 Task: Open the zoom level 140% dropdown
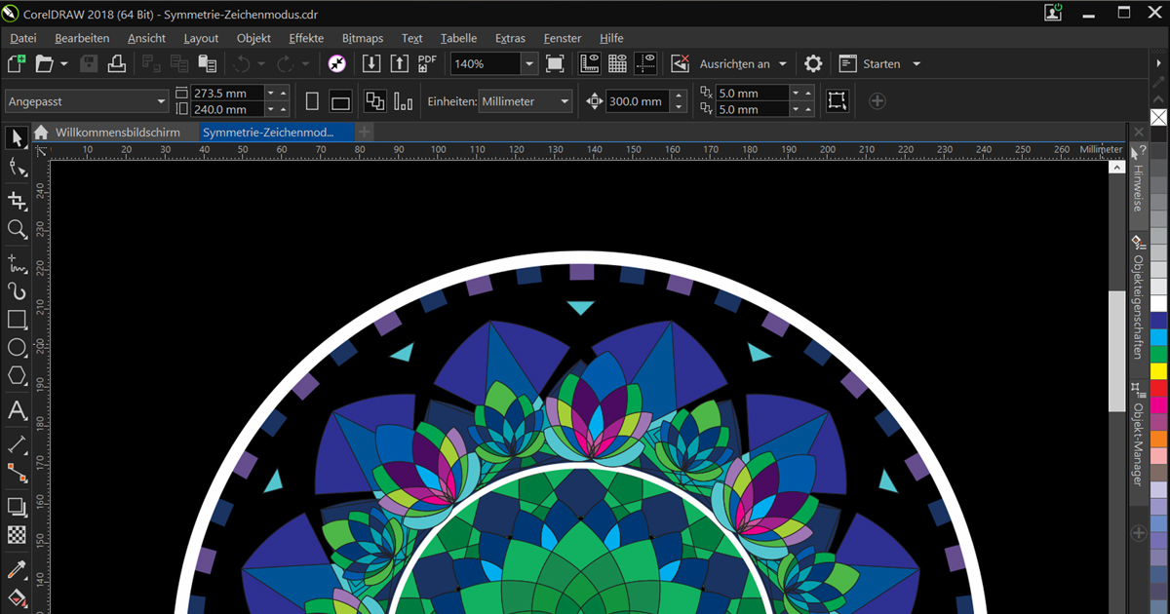point(528,63)
